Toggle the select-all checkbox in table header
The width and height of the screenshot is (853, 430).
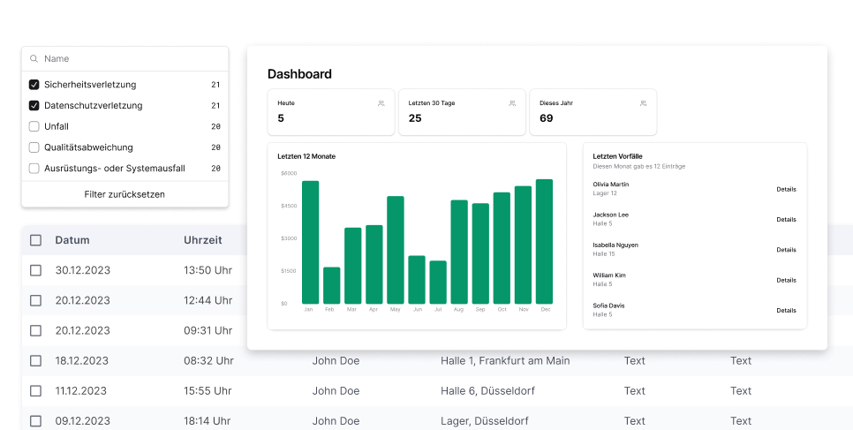[x=35, y=240]
